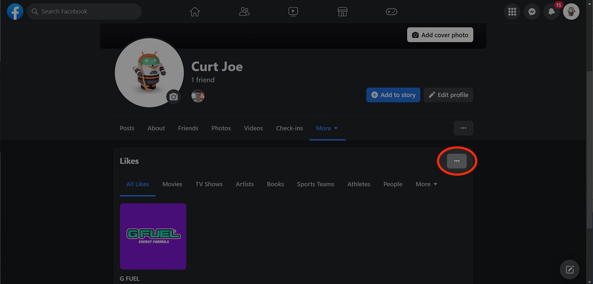
Task: Click Add to story button
Action: tap(393, 95)
